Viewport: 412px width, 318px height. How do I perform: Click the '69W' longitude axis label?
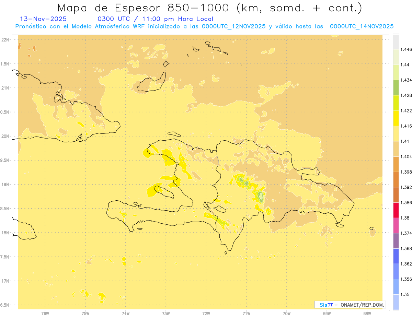pos(327,313)
